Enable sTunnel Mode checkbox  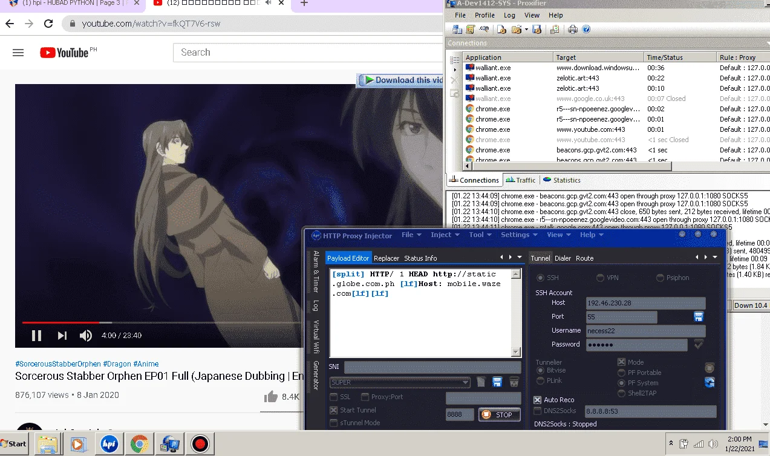[x=334, y=423]
